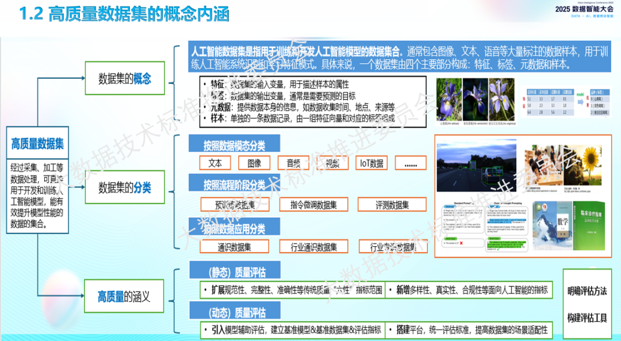Image resolution: width=621 pixels, height=341 pixels.
Task: Select the 按照流程阶段分类 header
Action: [235, 183]
